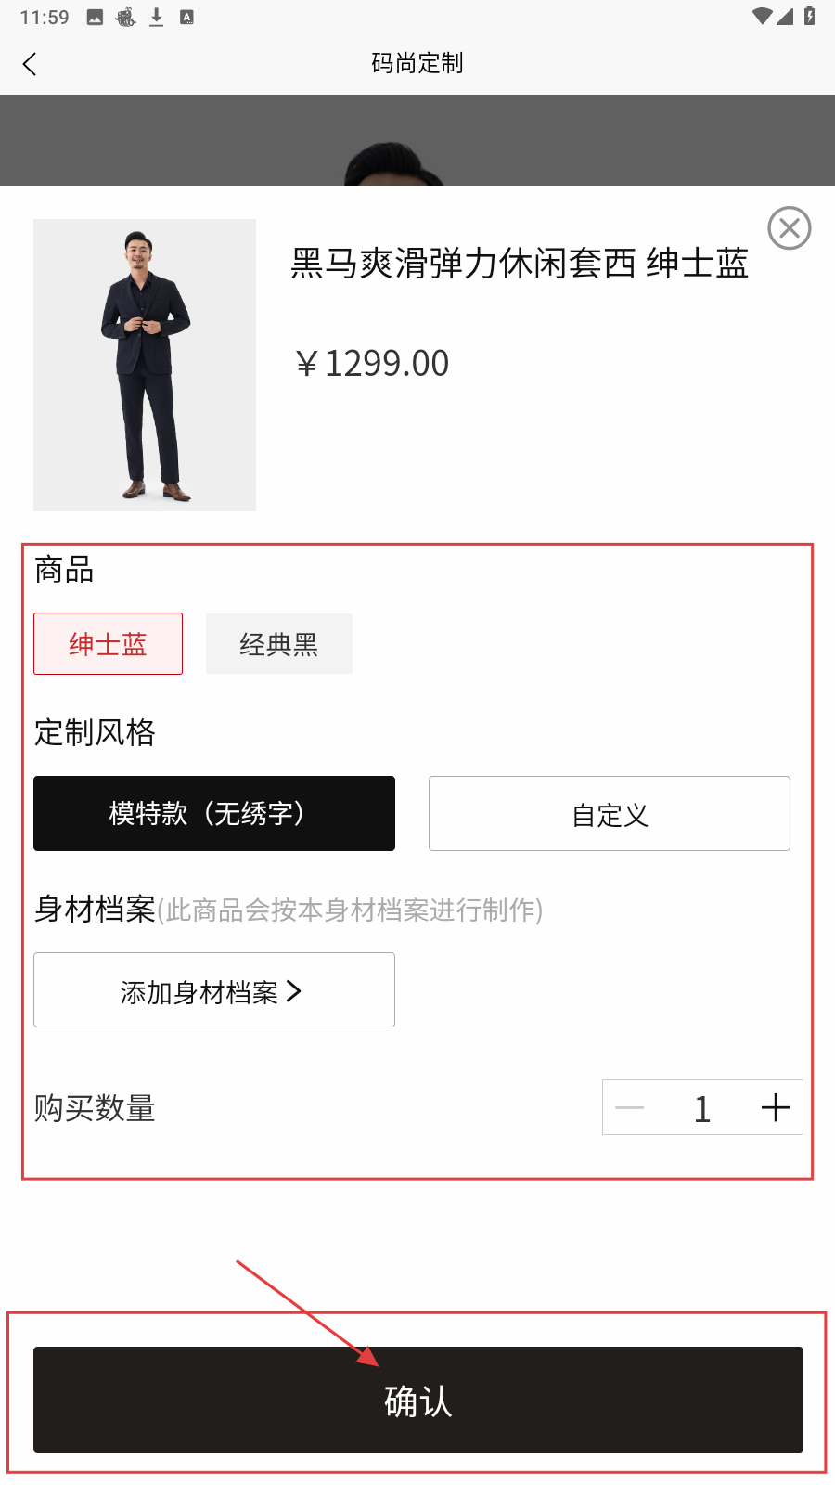
Task: Tap the suit product thumbnail
Action: pyautogui.click(x=145, y=365)
